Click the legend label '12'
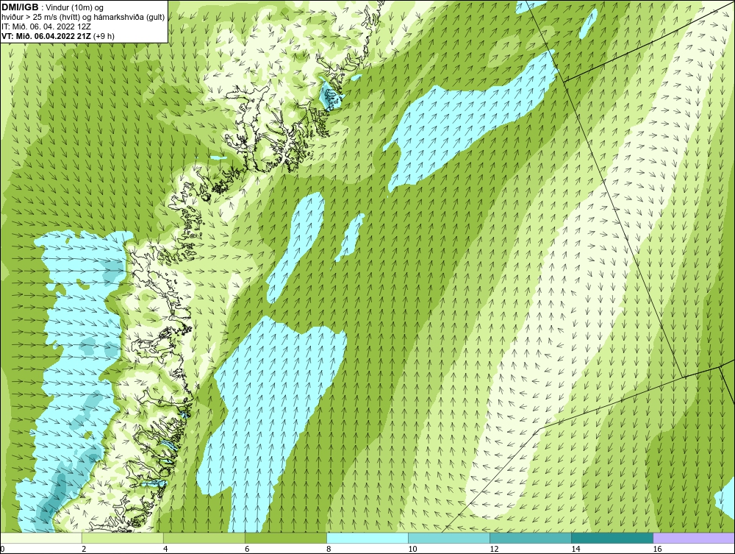Image resolution: width=735 pixels, height=554 pixels. point(494,549)
